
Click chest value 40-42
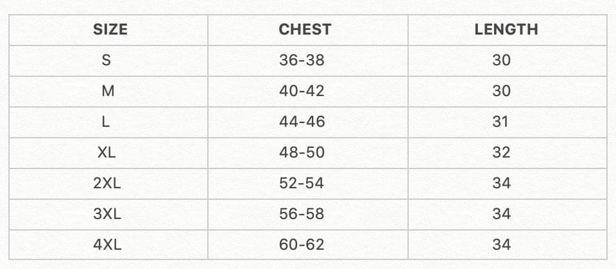(x=302, y=91)
